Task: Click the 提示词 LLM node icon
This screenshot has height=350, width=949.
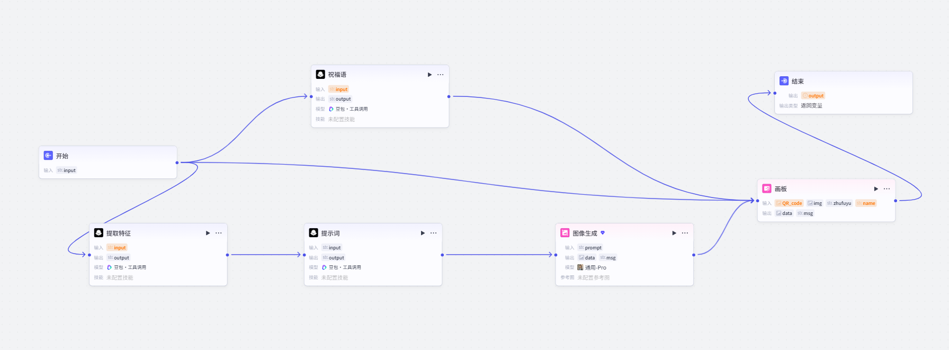Action: 314,233
